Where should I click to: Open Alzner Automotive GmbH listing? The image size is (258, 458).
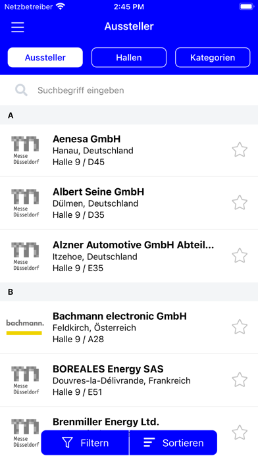coord(129,256)
